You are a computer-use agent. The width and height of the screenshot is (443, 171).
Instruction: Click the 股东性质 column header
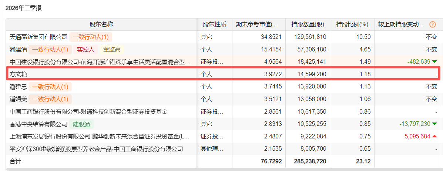[x=214, y=24]
